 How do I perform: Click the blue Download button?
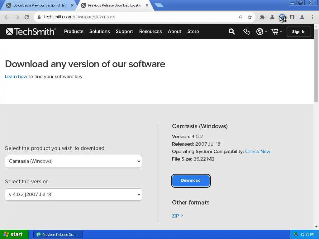(191, 181)
